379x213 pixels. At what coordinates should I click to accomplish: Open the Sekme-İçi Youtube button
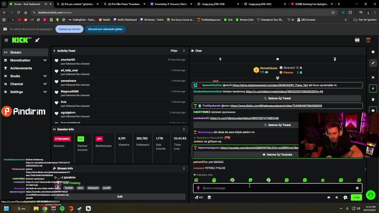(277, 155)
